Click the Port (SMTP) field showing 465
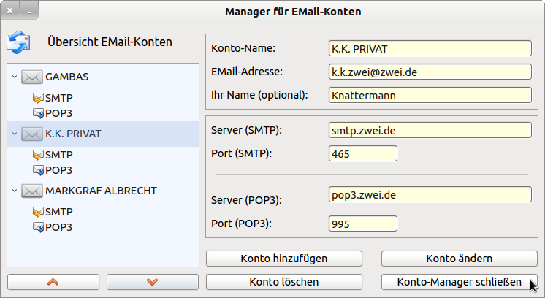 tap(362, 154)
